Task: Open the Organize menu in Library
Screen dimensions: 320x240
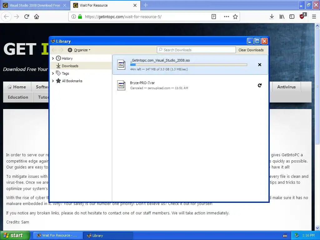Action: (x=79, y=50)
